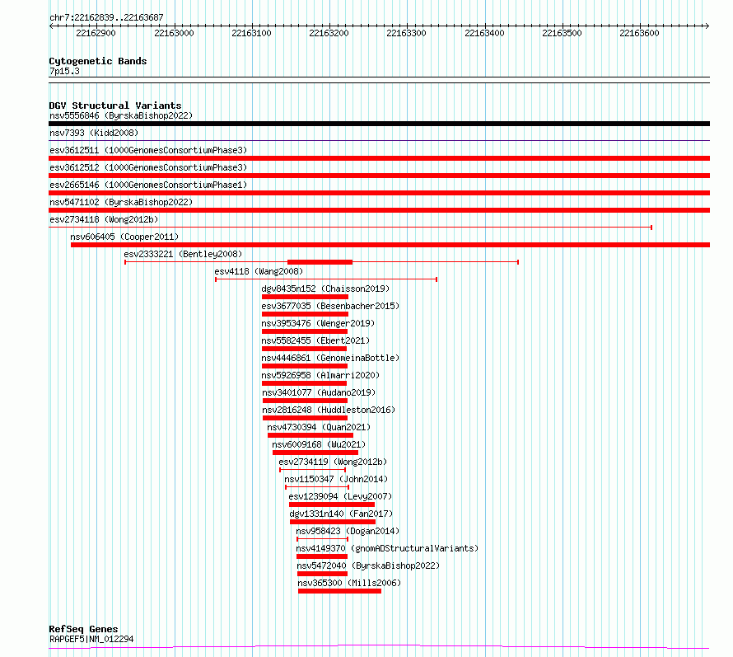Click variant label nsv6009168 (Wu2021)
This screenshot has height=657, width=733.
pyautogui.click(x=319, y=445)
